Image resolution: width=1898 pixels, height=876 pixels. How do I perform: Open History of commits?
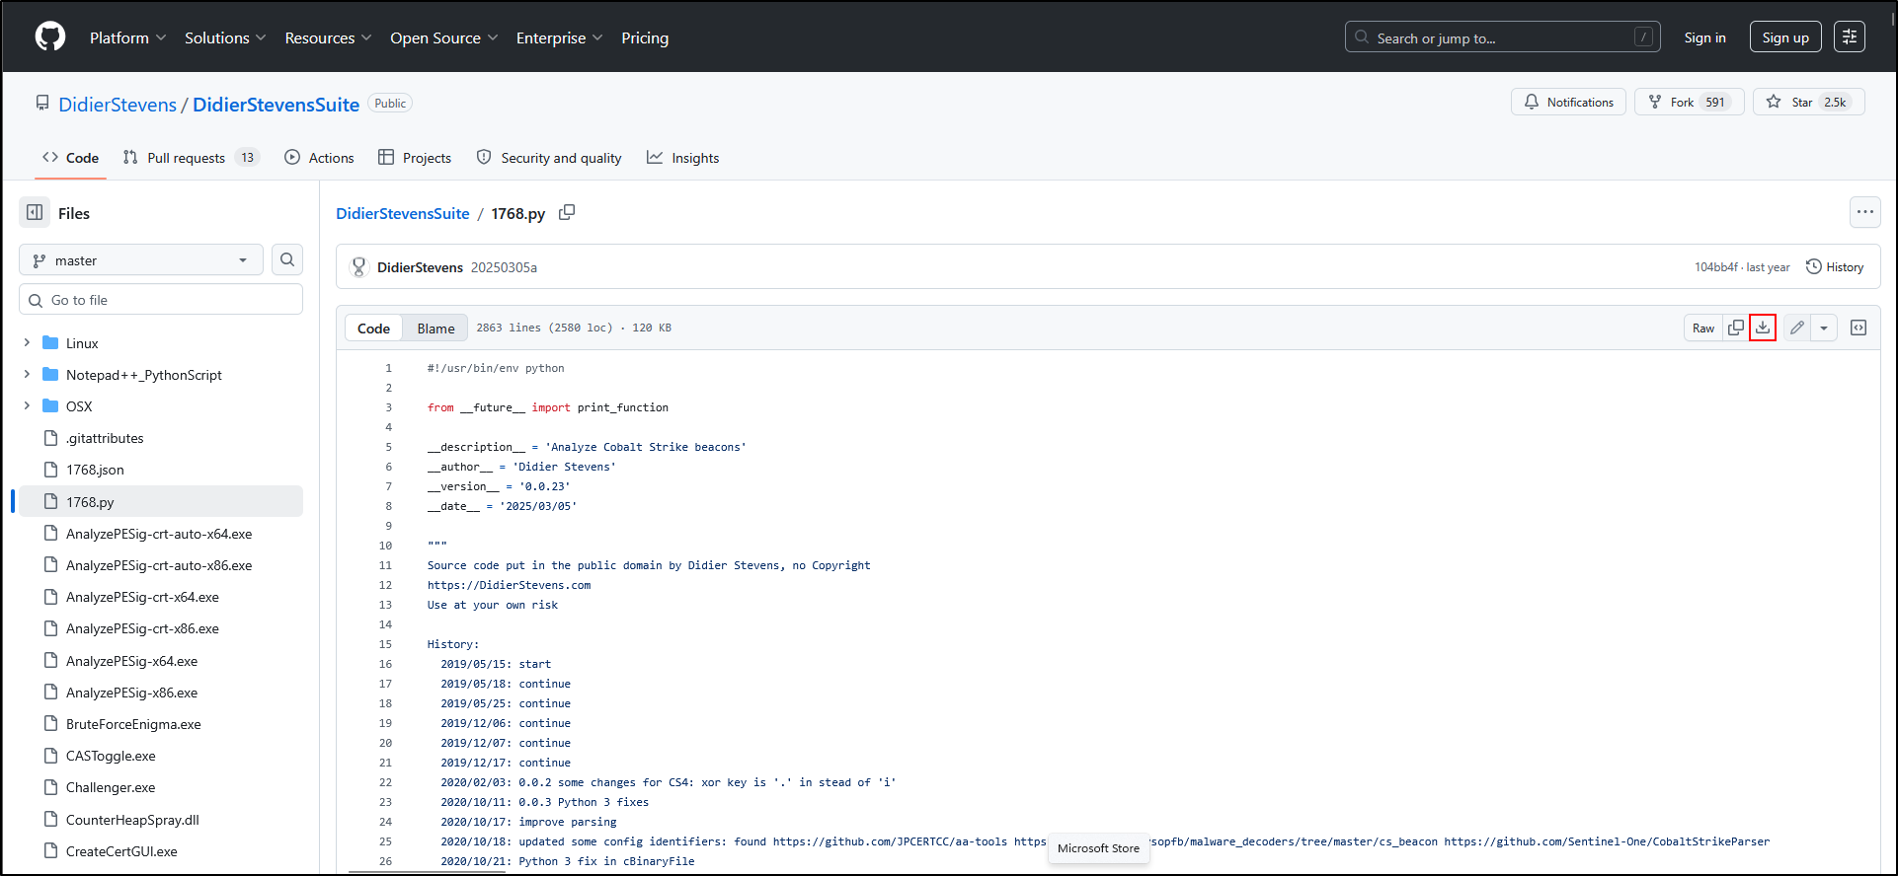1835,267
